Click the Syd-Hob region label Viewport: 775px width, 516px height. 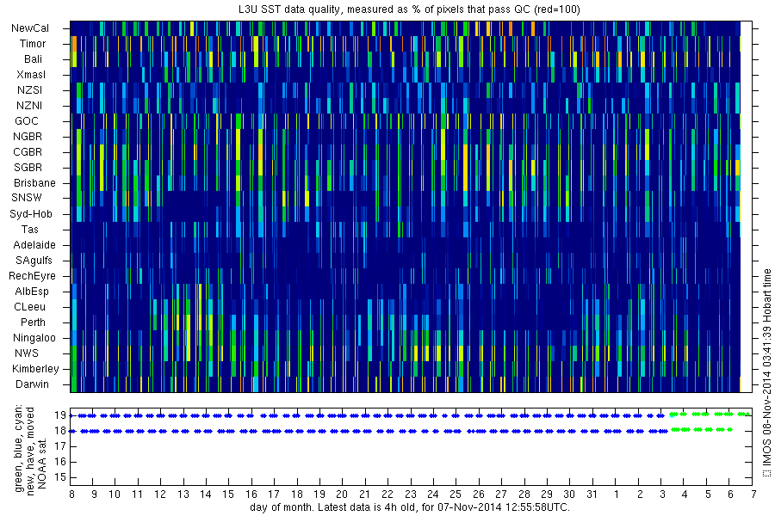pos(31,214)
